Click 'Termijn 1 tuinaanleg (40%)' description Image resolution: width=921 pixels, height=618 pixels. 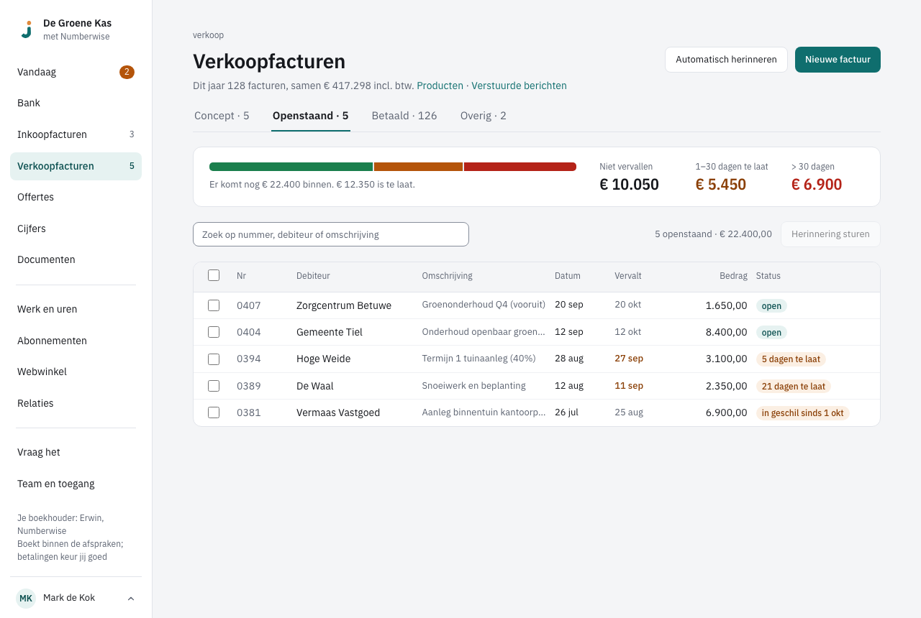point(478,359)
